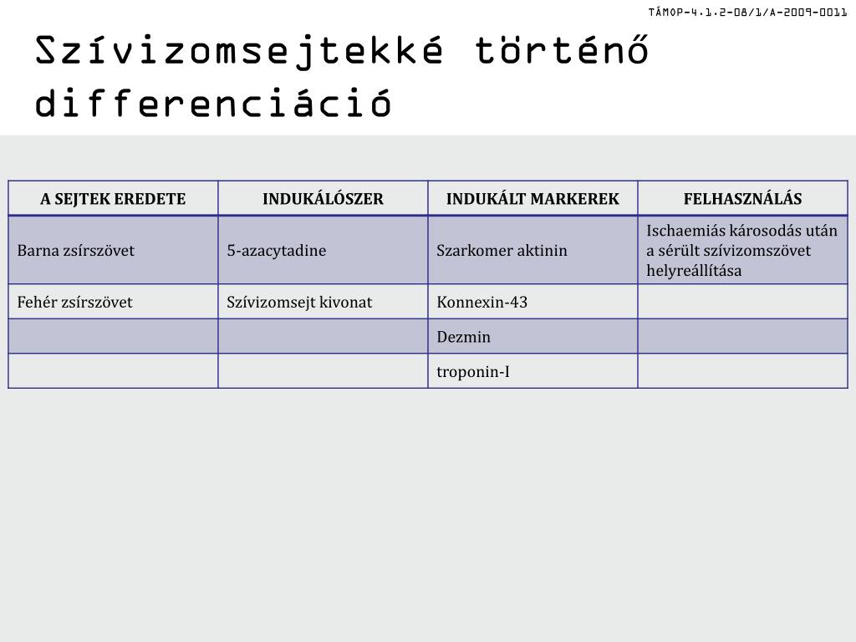Click the 'Konnexin-43' cell
This screenshot has height=642, width=856.
[x=532, y=302]
